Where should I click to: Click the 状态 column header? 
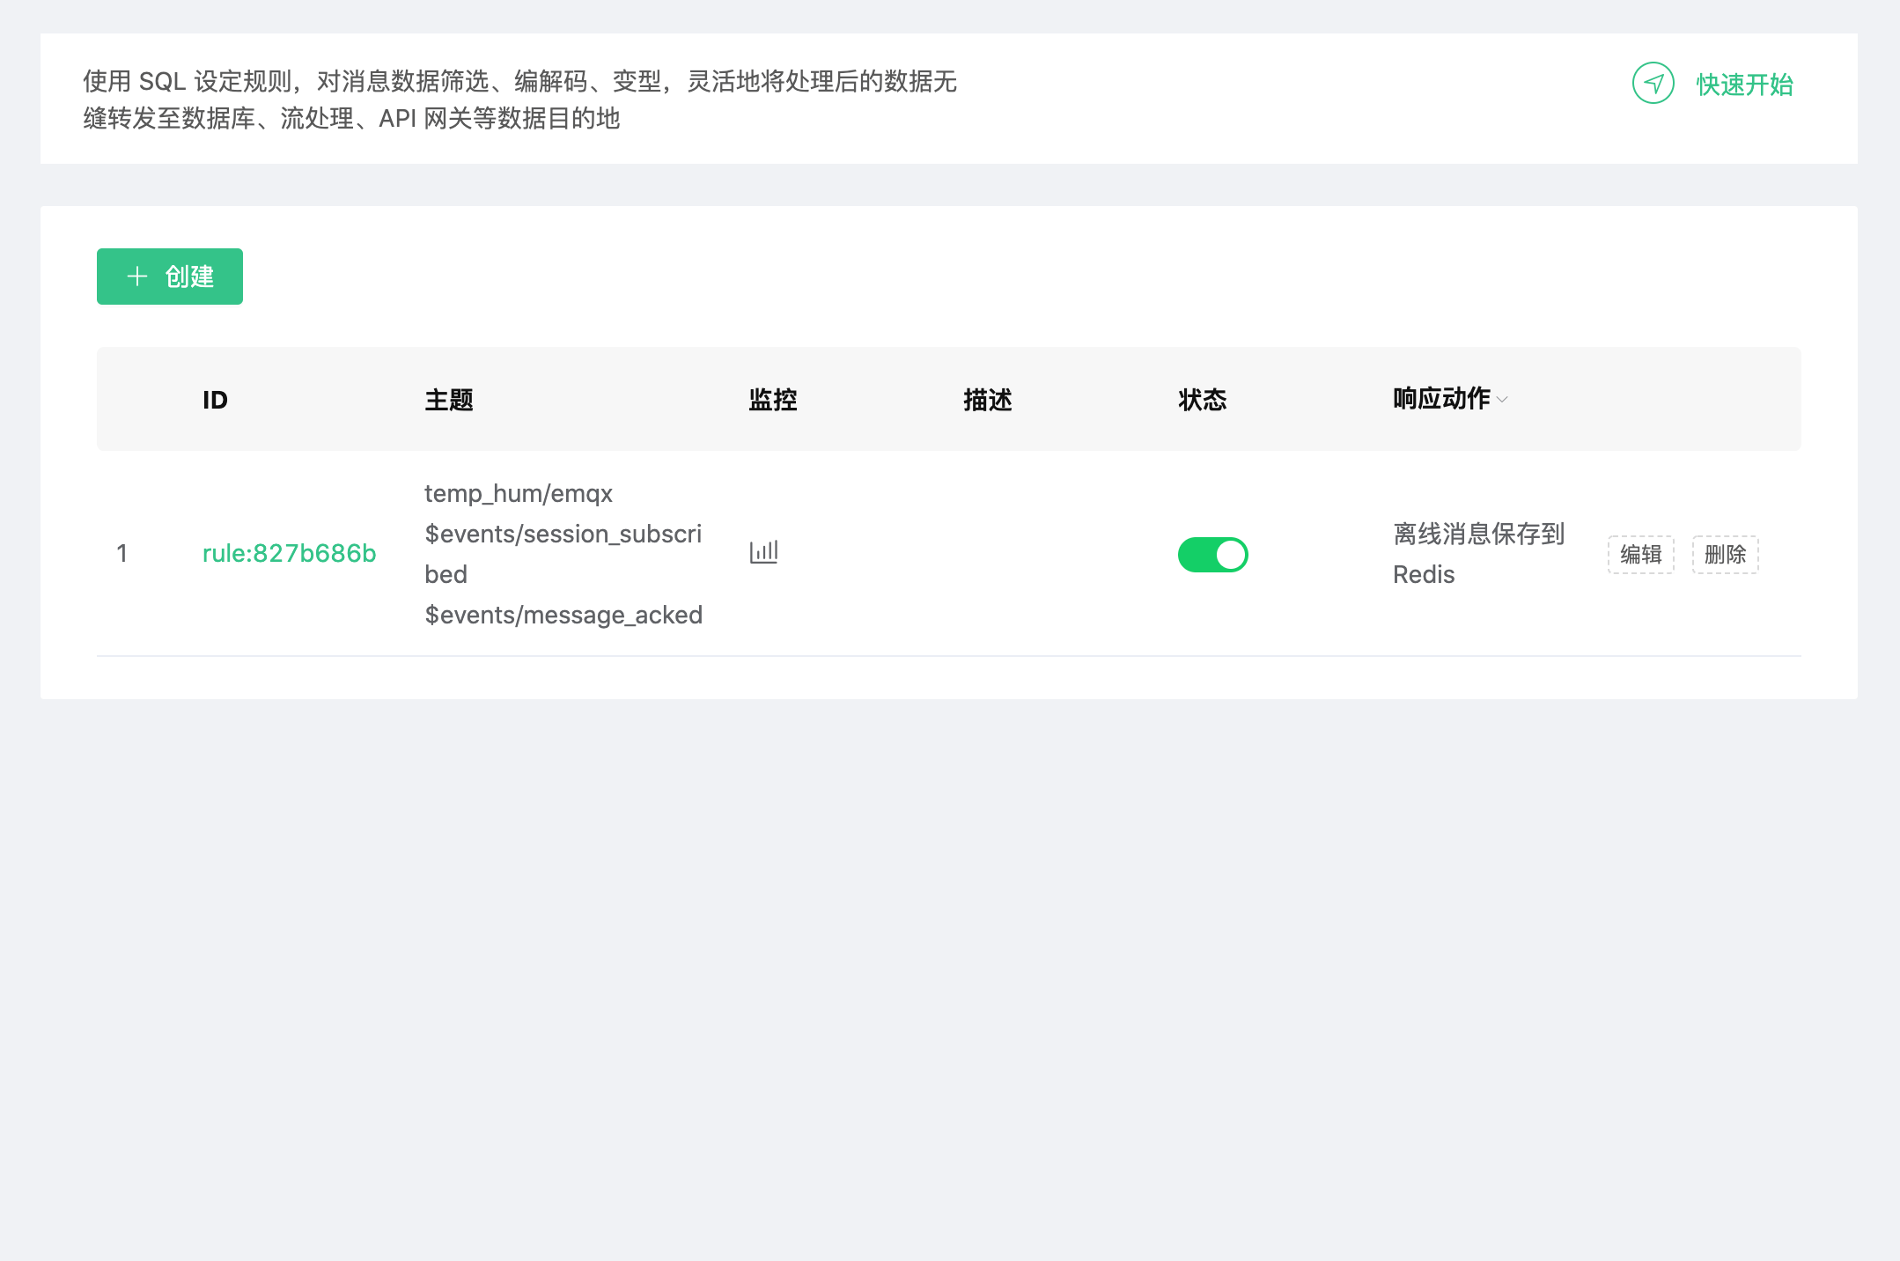[x=1202, y=400]
